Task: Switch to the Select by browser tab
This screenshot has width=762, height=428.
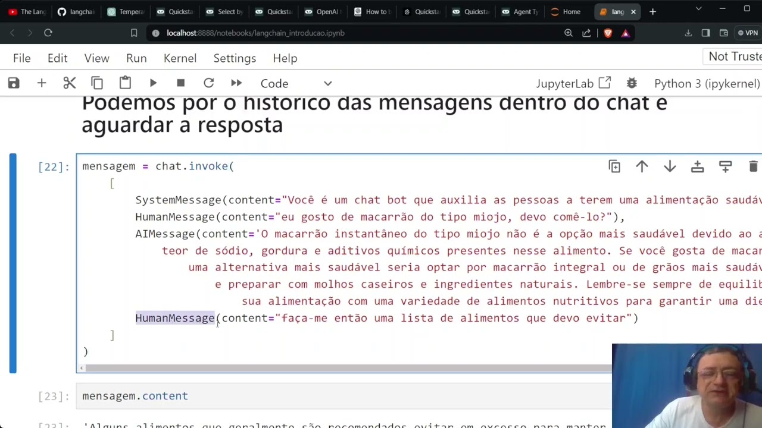Action: [x=224, y=11]
